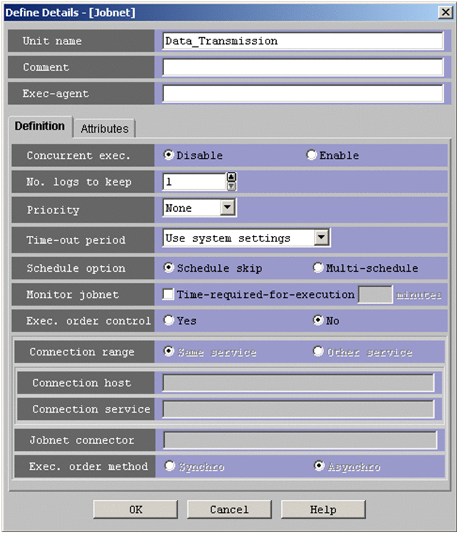
Task: Click the Jobnet connector field
Action: [x=300, y=440]
